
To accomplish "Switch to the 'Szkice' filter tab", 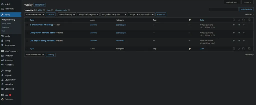I will 40,10.
